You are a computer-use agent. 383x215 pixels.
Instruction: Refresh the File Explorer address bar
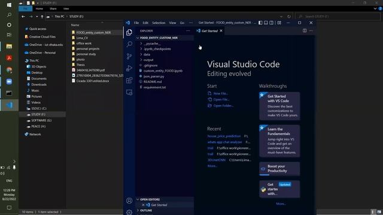(289, 17)
